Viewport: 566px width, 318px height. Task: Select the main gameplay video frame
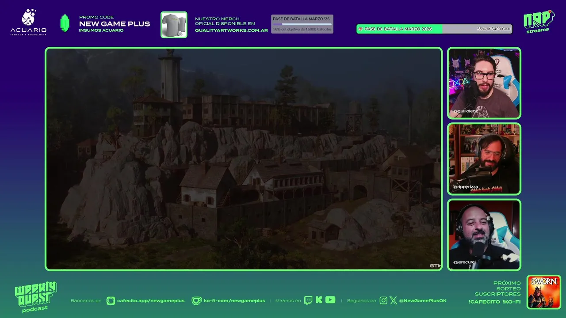pos(244,159)
